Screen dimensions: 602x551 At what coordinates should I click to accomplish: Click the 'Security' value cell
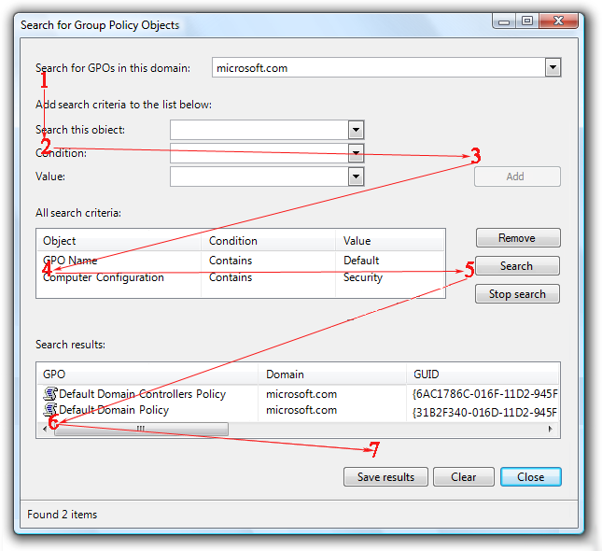point(363,277)
